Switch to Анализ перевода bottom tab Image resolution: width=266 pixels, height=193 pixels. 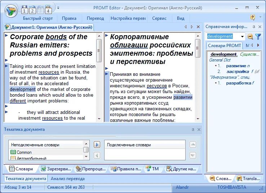coord(68,179)
